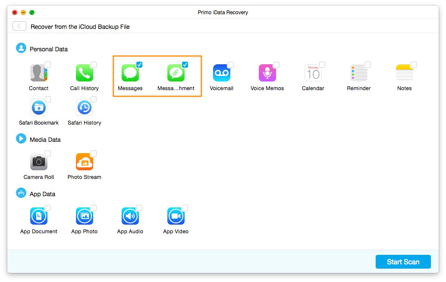Click the Call History label
This screenshot has width=446, height=282.
[85, 88]
